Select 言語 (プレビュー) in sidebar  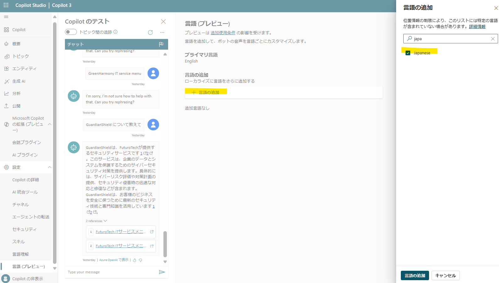29,266
